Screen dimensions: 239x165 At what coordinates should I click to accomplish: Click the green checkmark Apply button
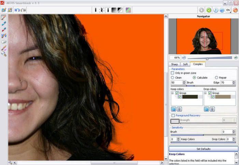tap(209, 10)
